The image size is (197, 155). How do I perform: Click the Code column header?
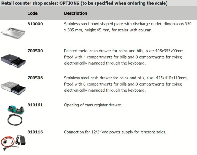click(32, 13)
